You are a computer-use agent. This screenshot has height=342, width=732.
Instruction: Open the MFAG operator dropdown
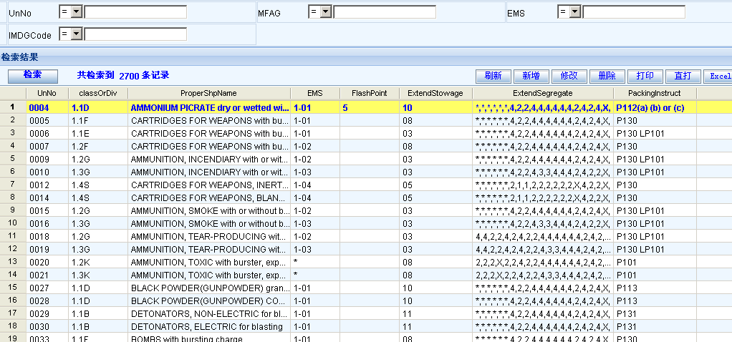(x=325, y=12)
